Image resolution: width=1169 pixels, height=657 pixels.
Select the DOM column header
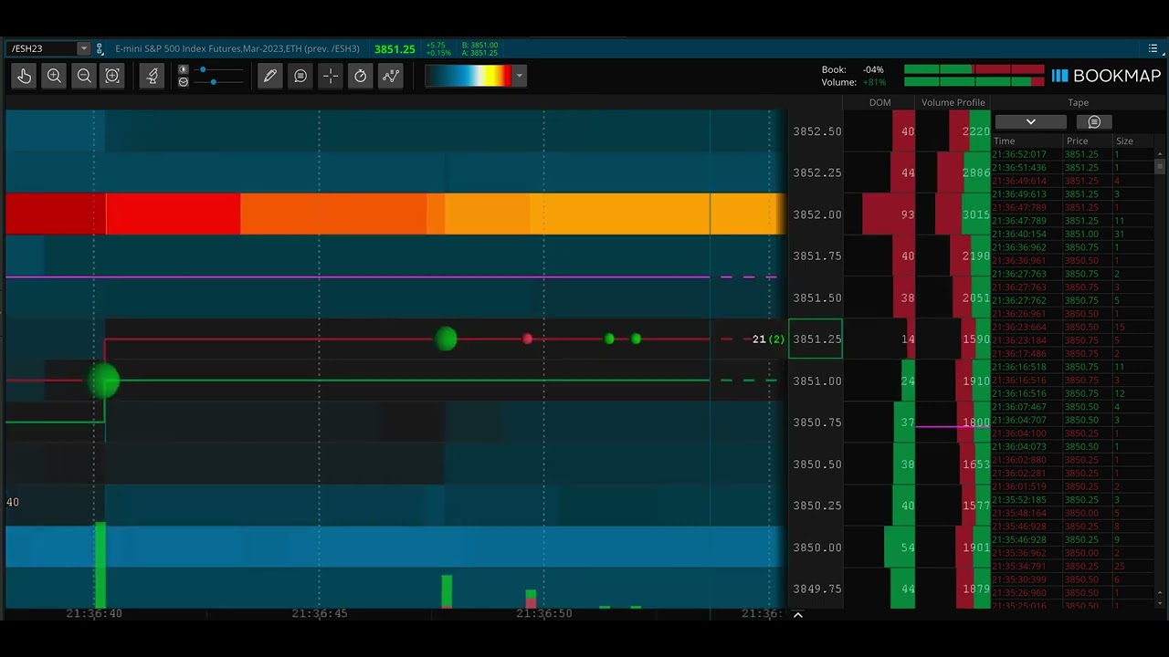pos(879,102)
